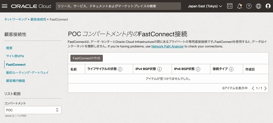Viewport: 273px width, 123px height.
Task: Show info for ライフサイクルの状態 column
Action: pos(120,69)
